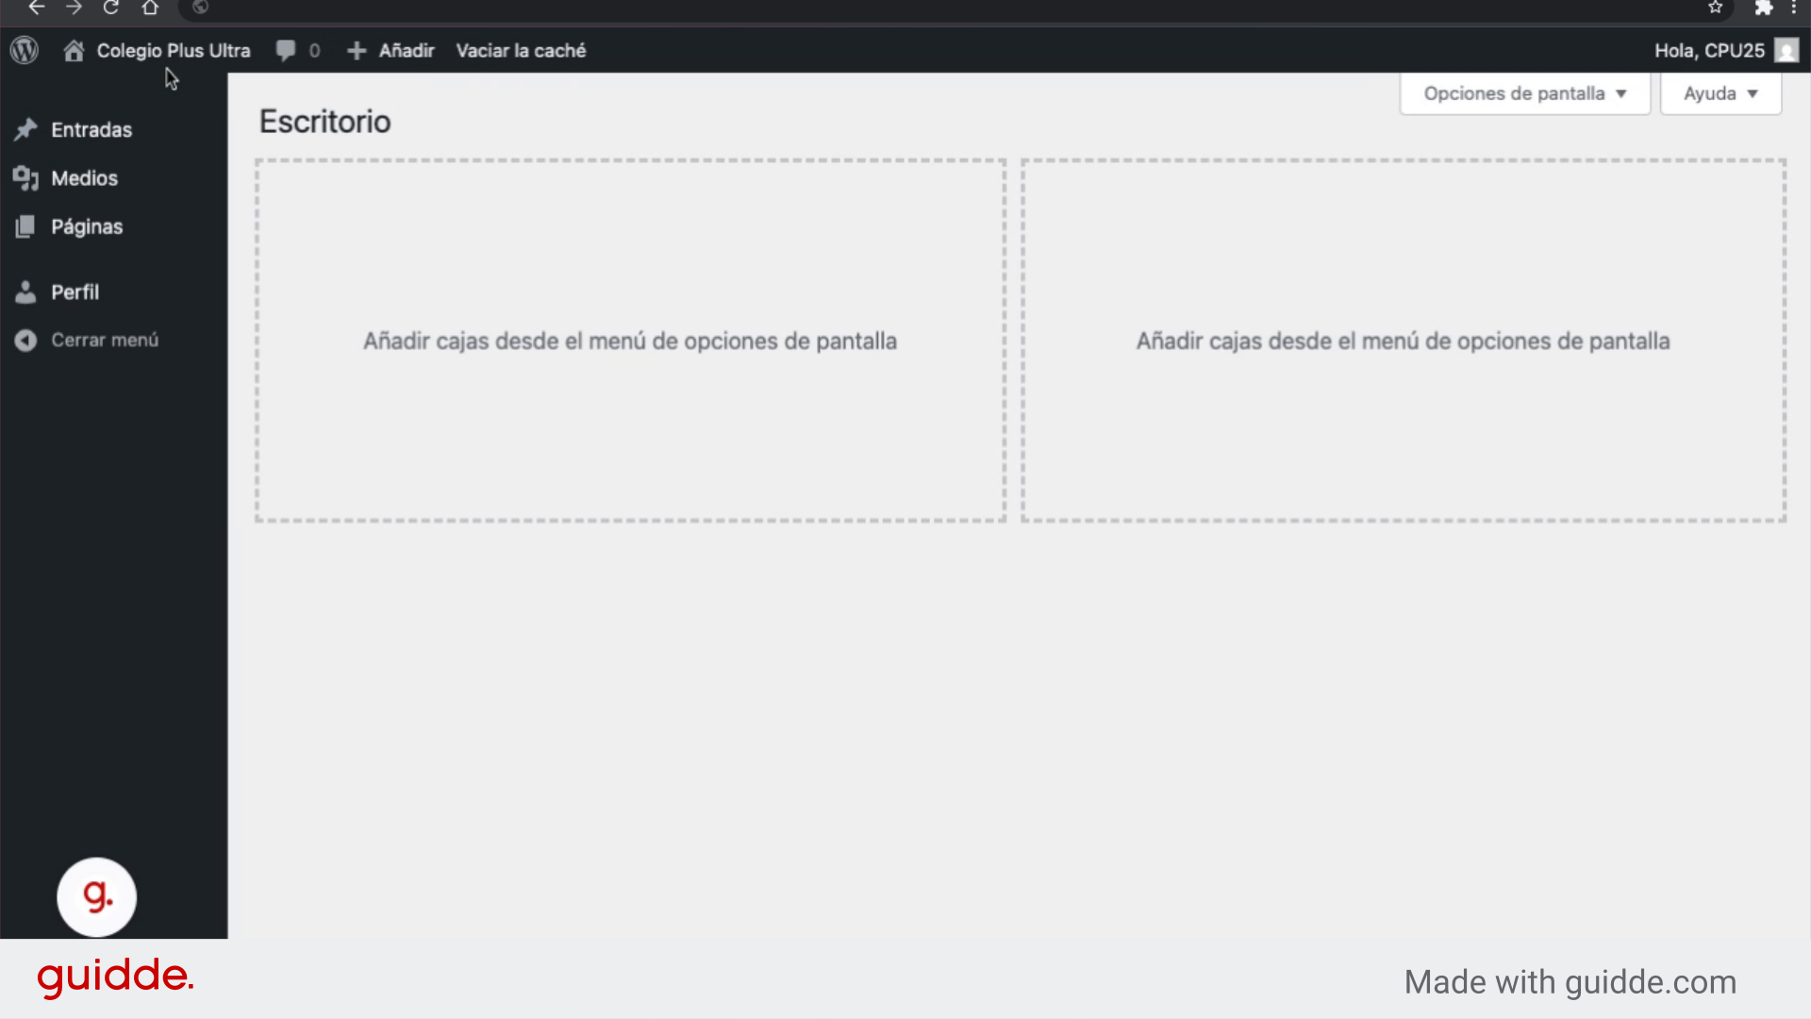
Task: Click the home icon beside Colegio Plus Ultra
Action: (x=74, y=50)
